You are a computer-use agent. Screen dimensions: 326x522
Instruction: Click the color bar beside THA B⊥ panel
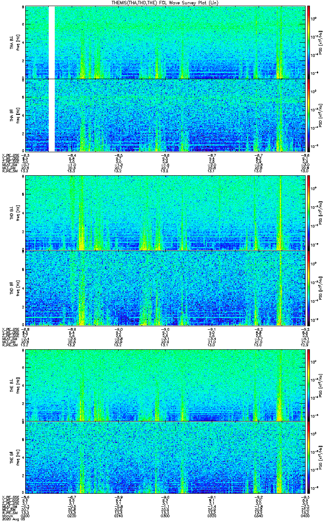coord(309,42)
